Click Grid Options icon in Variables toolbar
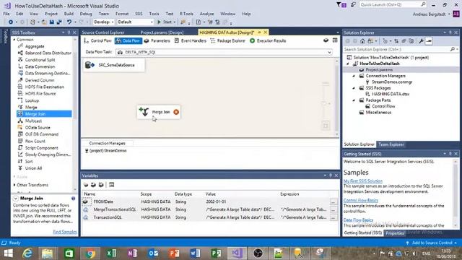The width and height of the screenshot is (462, 260). [111, 185]
